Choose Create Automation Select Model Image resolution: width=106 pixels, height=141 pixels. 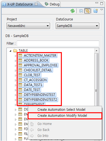(61, 109)
